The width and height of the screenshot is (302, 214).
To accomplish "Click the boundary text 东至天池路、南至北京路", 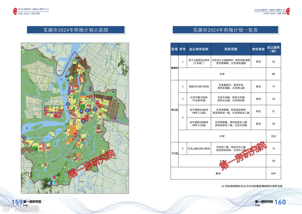I will tap(231, 97).
